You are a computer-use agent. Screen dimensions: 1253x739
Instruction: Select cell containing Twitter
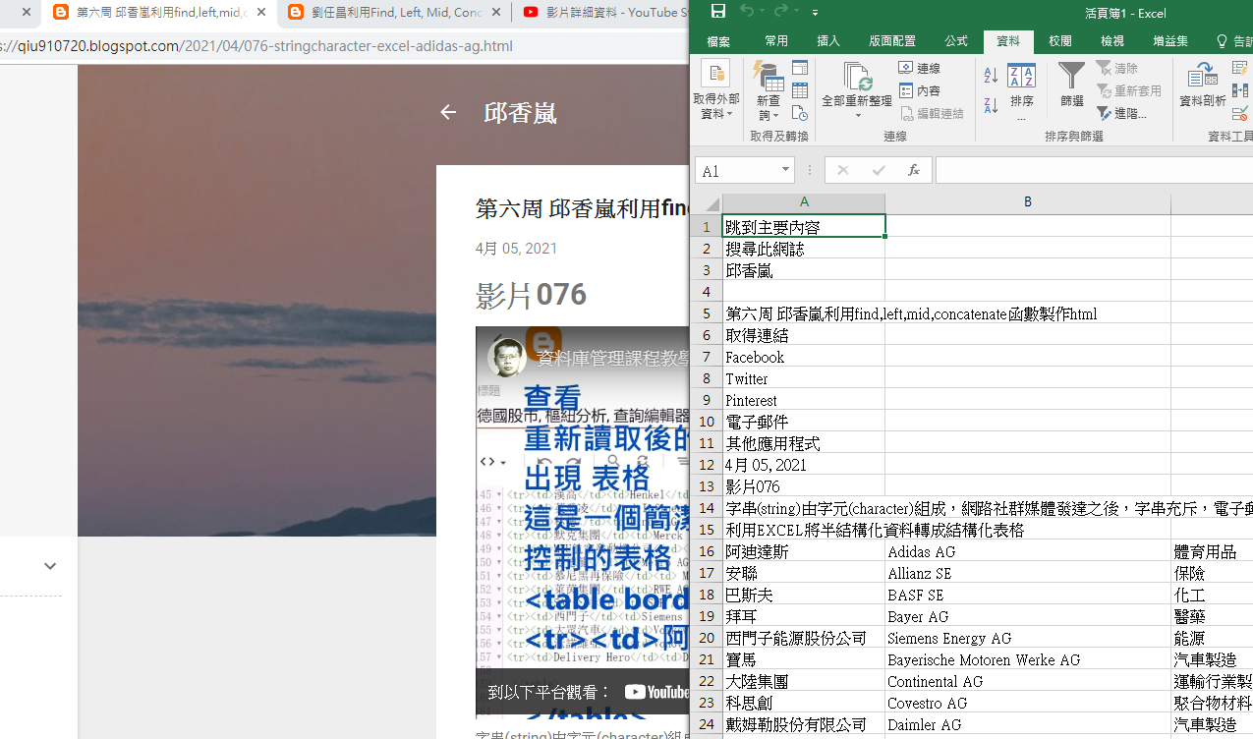click(x=804, y=378)
